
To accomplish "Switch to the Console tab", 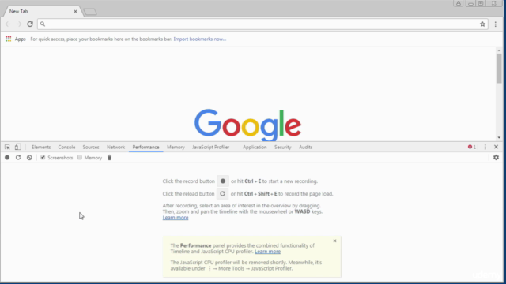I will pyautogui.click(x=66, y=148).
